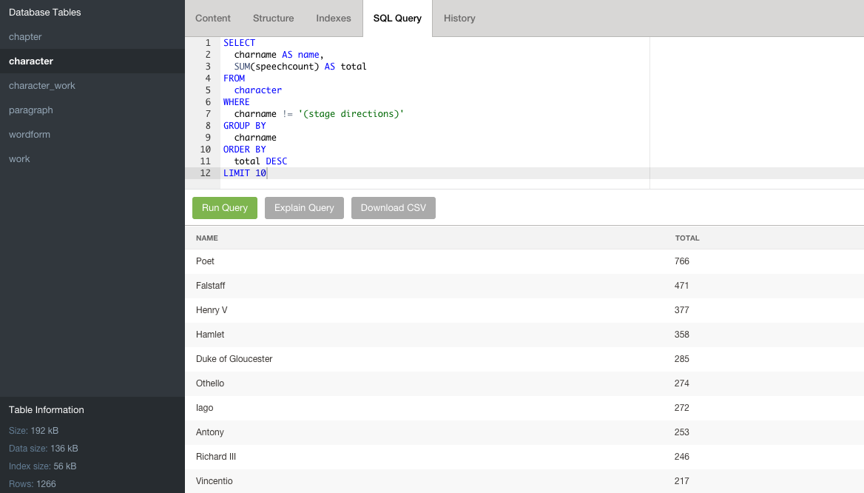
Task: Click line number 7 in editor gutter
Action: (x=208, y=114)
